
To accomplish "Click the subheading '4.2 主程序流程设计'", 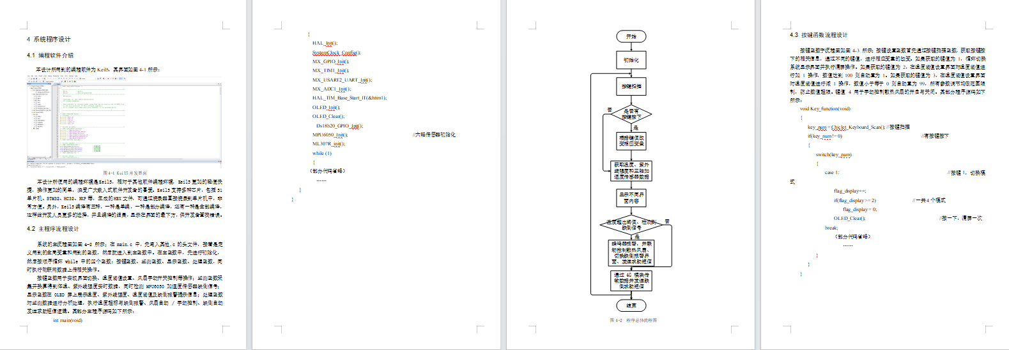I will click(52, 229).
